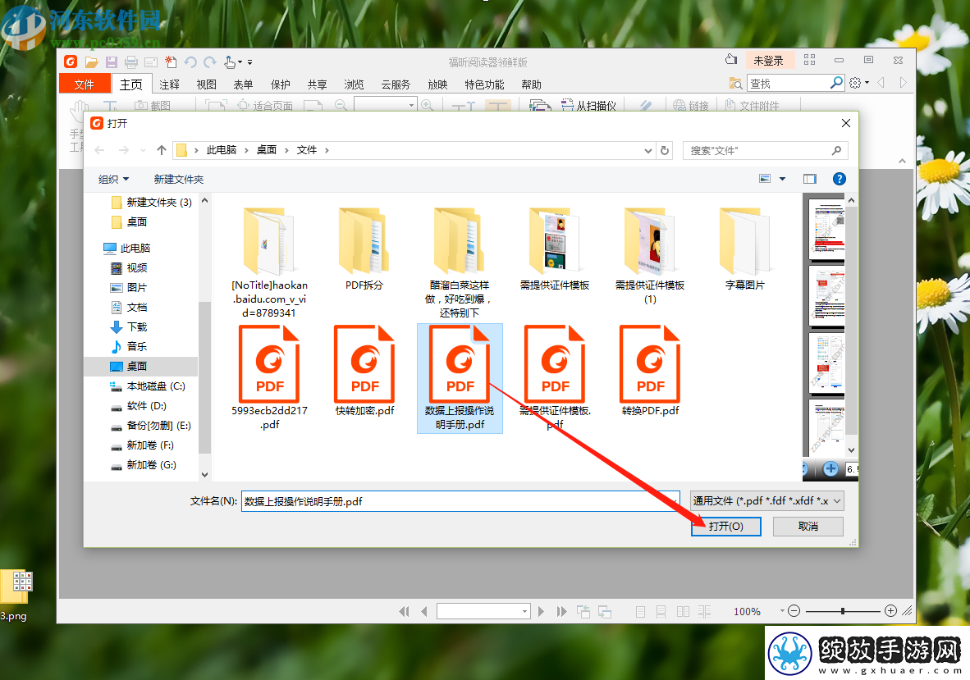Select 软件 (D:) in navigation tree
This screenshot has width=970, height=680.
140,405
